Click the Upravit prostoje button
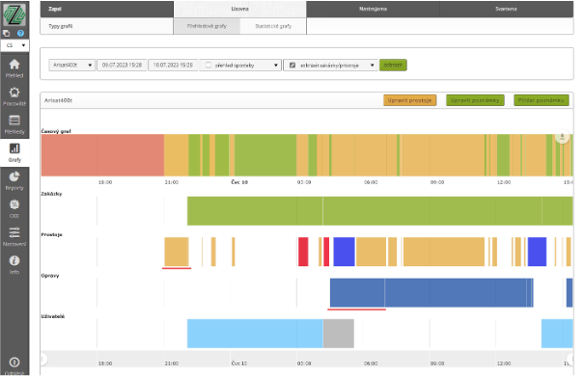The height and width of the screenshot is (376, 585). (x=409, y=100)
